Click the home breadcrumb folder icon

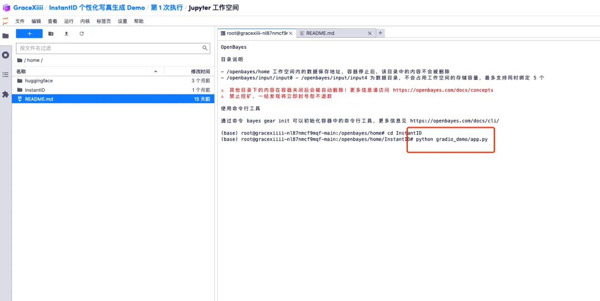pyautogui.click(x=19, y=61)
